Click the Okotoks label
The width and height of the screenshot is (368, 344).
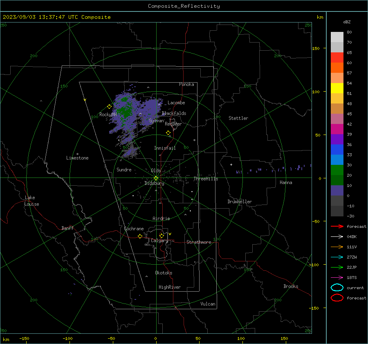164,273
